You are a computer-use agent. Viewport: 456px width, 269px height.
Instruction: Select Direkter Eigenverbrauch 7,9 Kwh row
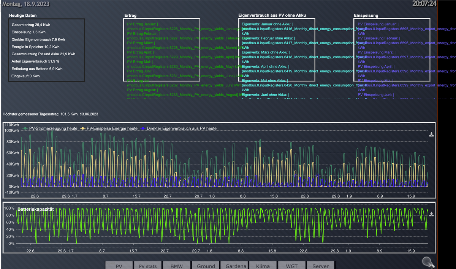tap(38, 39)
